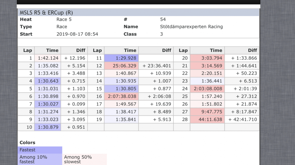Select lap 12 time 25:06.329
Viewport: 295px width, 165px height.
121,66
